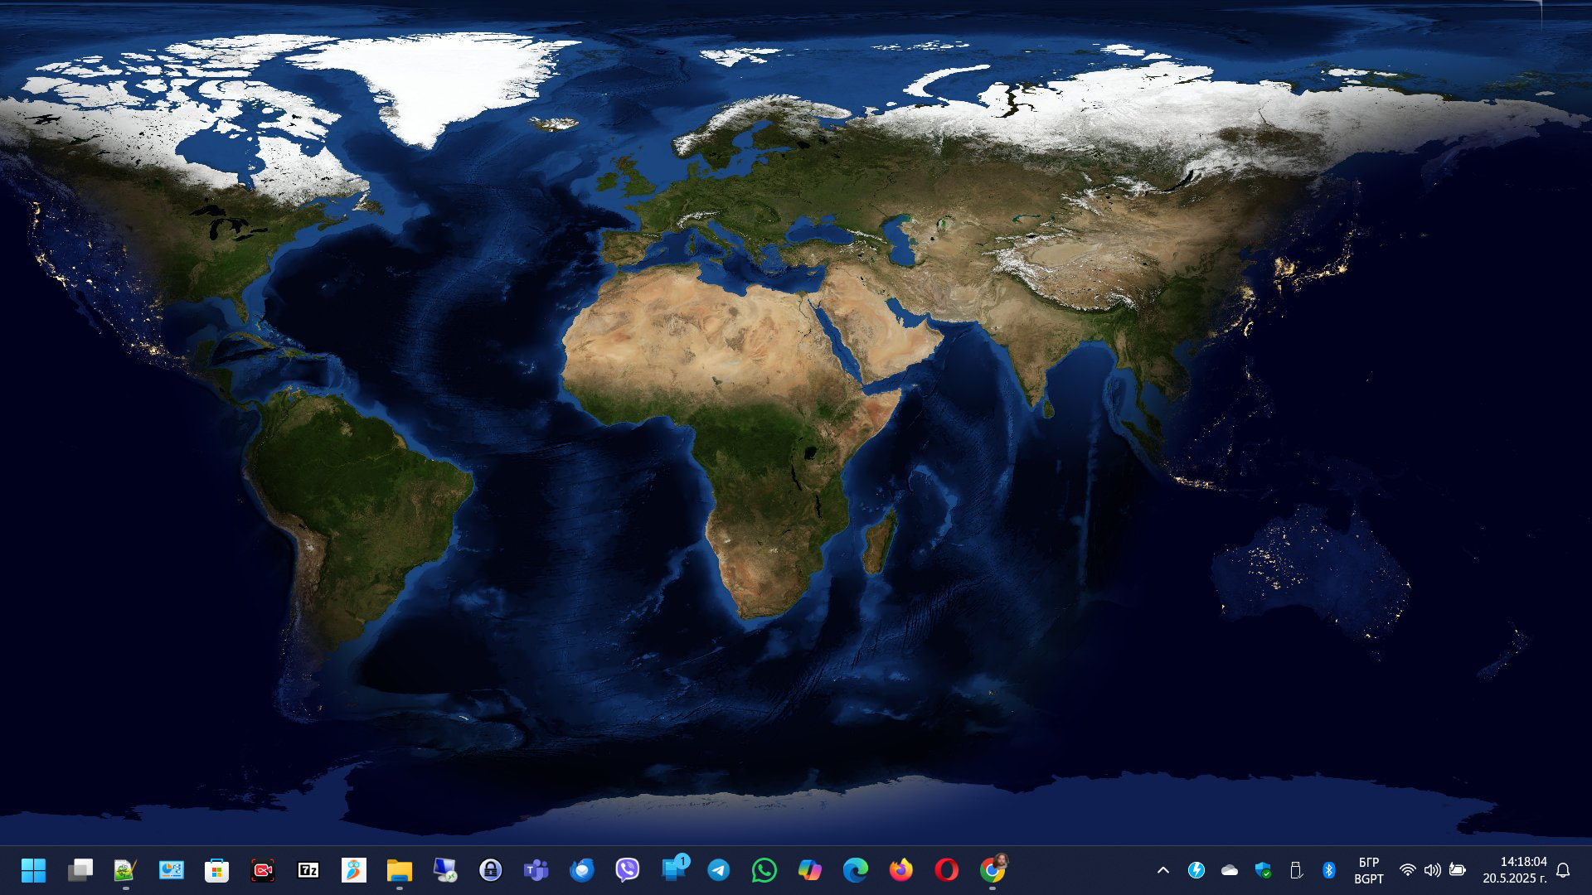
Task: Launch Thunderbird mail from taskbar
Action: click(581, 870)
